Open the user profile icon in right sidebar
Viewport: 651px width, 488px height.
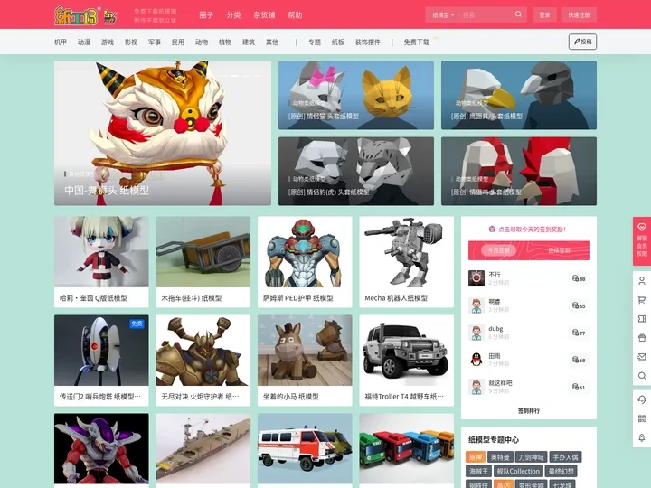[641, 281]
